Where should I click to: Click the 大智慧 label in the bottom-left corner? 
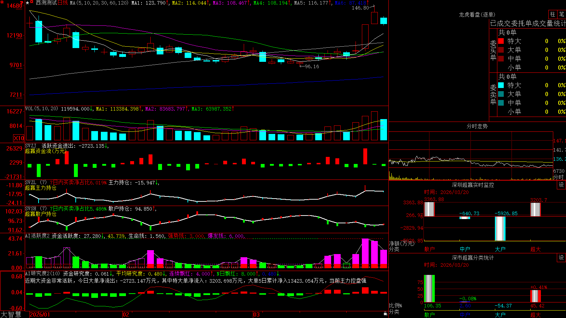click(11, 314)
